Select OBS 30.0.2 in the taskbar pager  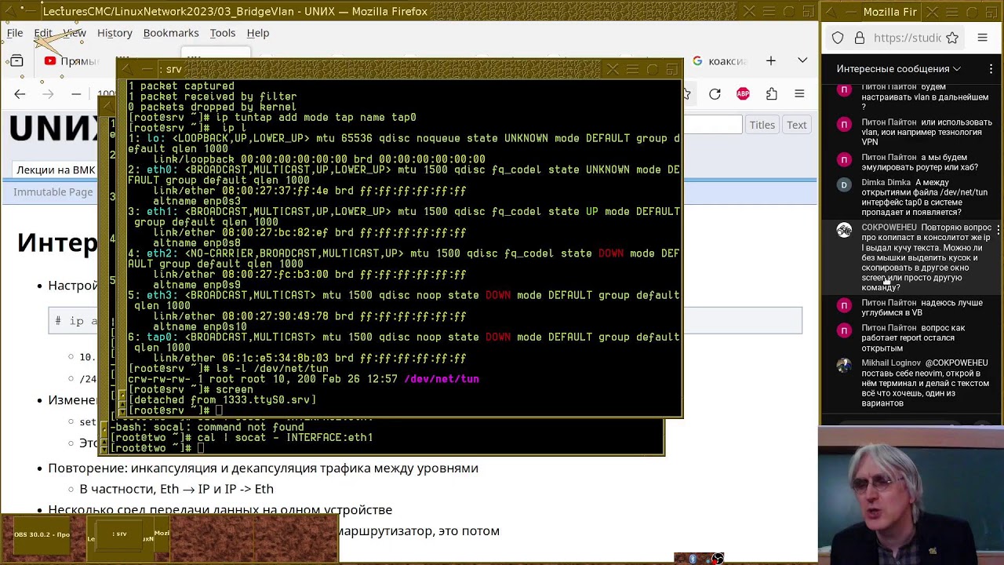click(42, 535)
